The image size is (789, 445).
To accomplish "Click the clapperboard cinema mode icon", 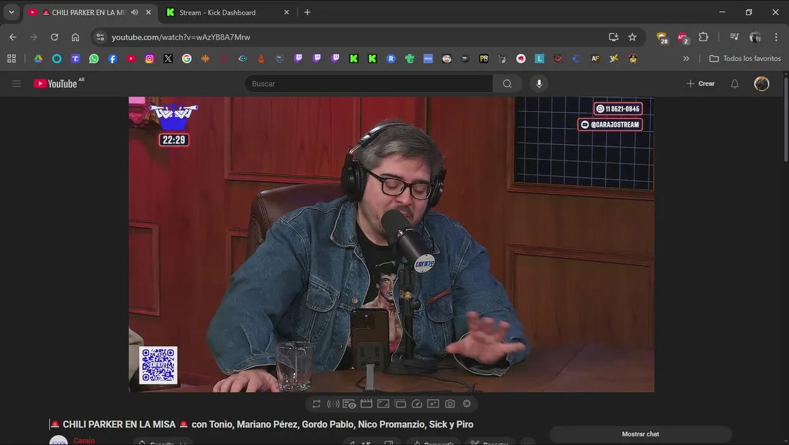I will click(366, 404).
